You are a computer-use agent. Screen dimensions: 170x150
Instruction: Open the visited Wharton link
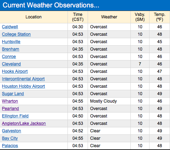pyautogui.click(x=10, y=101)
